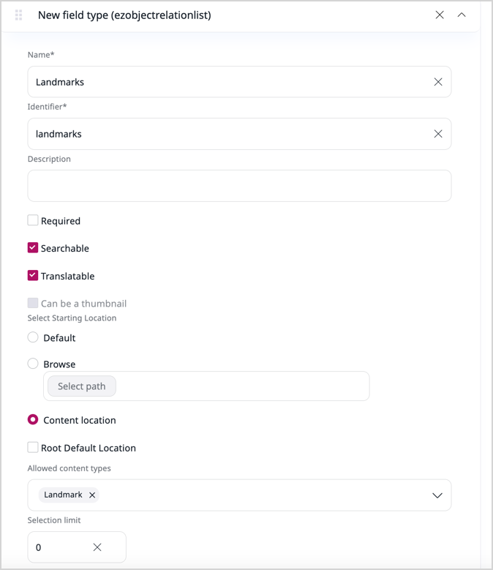
Task: Expand the Allowed content types dropdown
Action: (x=437, y=495)
